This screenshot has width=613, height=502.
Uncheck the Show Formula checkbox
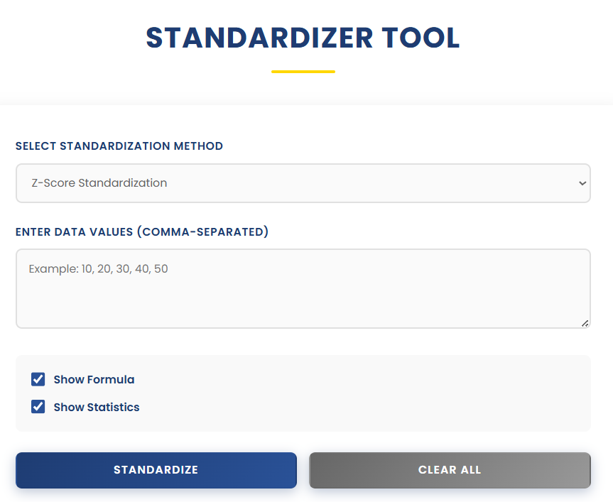tap(38, 379)
